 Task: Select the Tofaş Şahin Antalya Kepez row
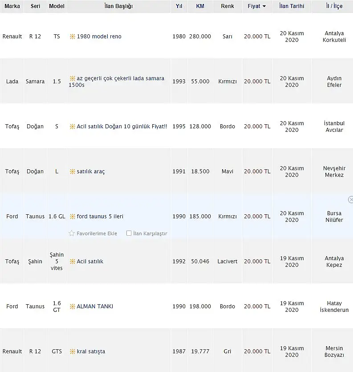176,261
